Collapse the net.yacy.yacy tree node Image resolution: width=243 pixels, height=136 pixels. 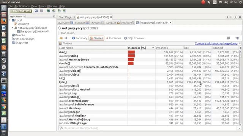click(13, 28)
